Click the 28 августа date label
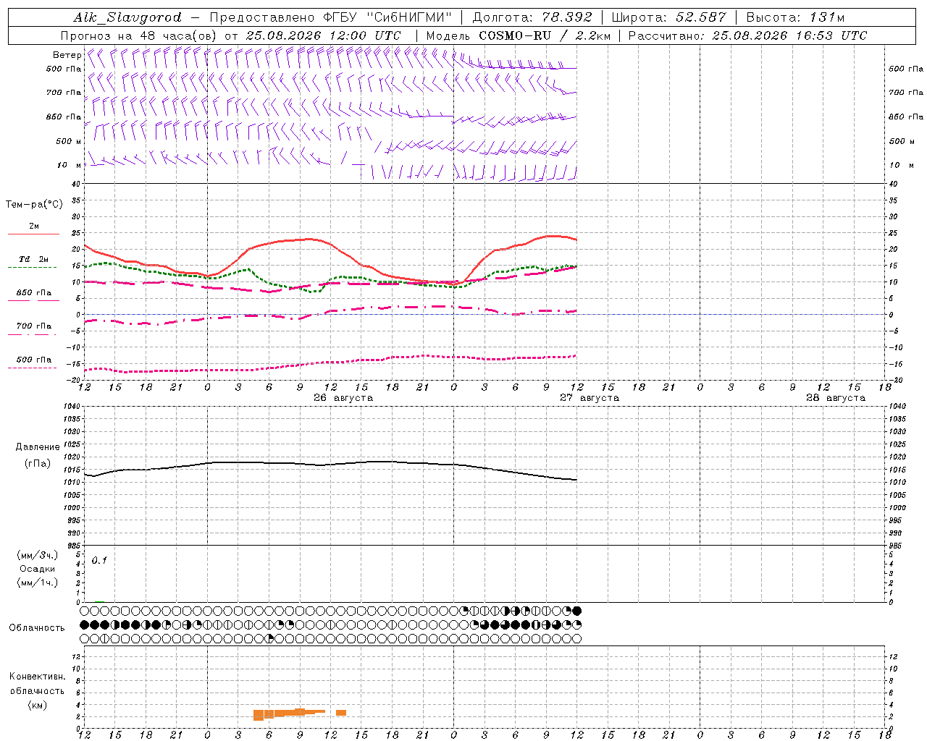Image resolution: width=927 pixels, height=741 pixels. 836,397
